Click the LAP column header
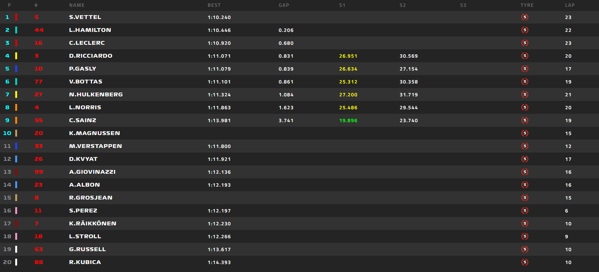Image resolution: width=599 pixels, height=272 pixels. (x=570, y=5)
